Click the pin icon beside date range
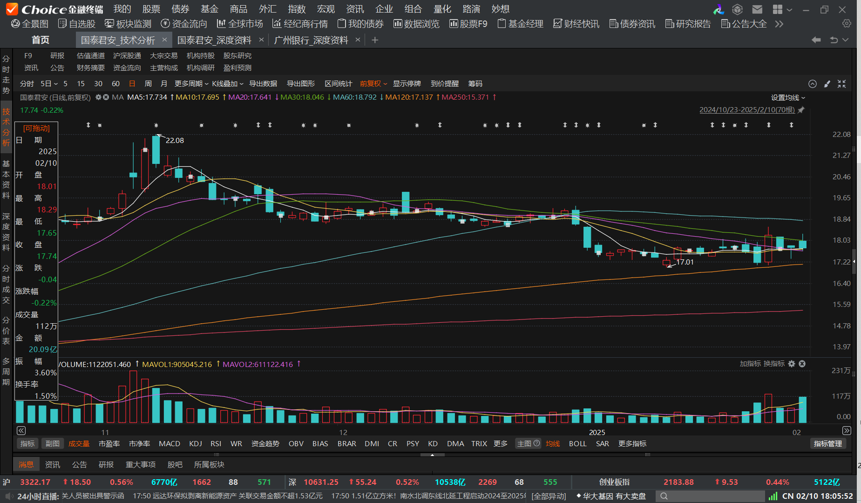The image size is (861, 503). [801, 110]
